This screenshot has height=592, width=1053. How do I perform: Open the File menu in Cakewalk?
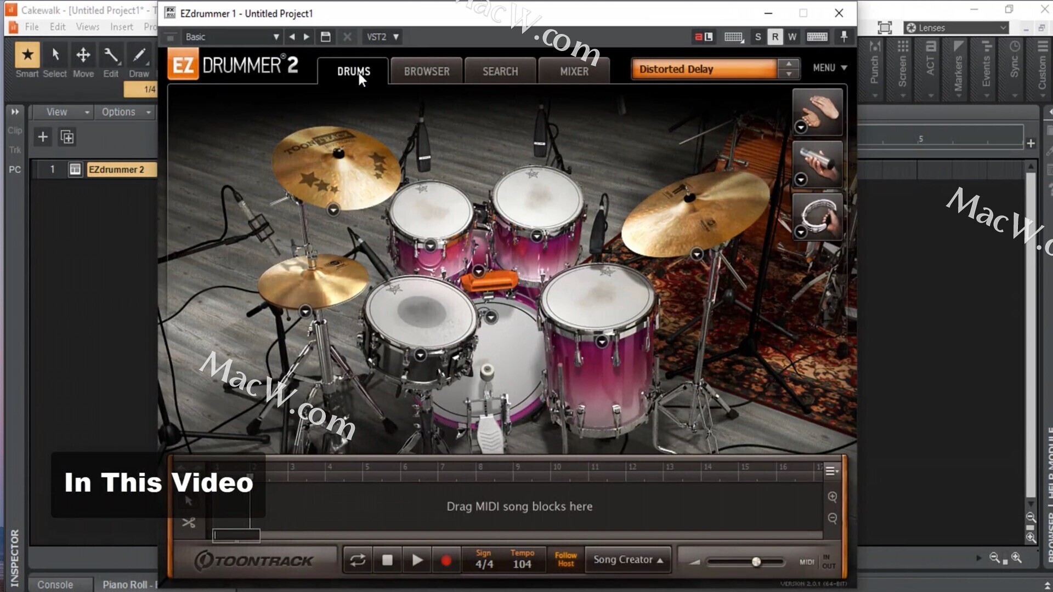[x=32, y=27]
